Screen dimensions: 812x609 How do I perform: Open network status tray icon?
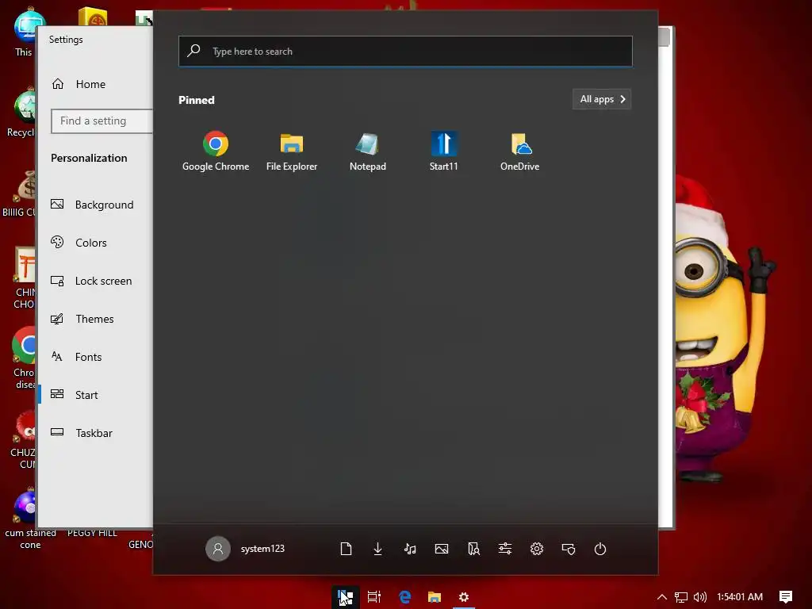click(681, 597)
